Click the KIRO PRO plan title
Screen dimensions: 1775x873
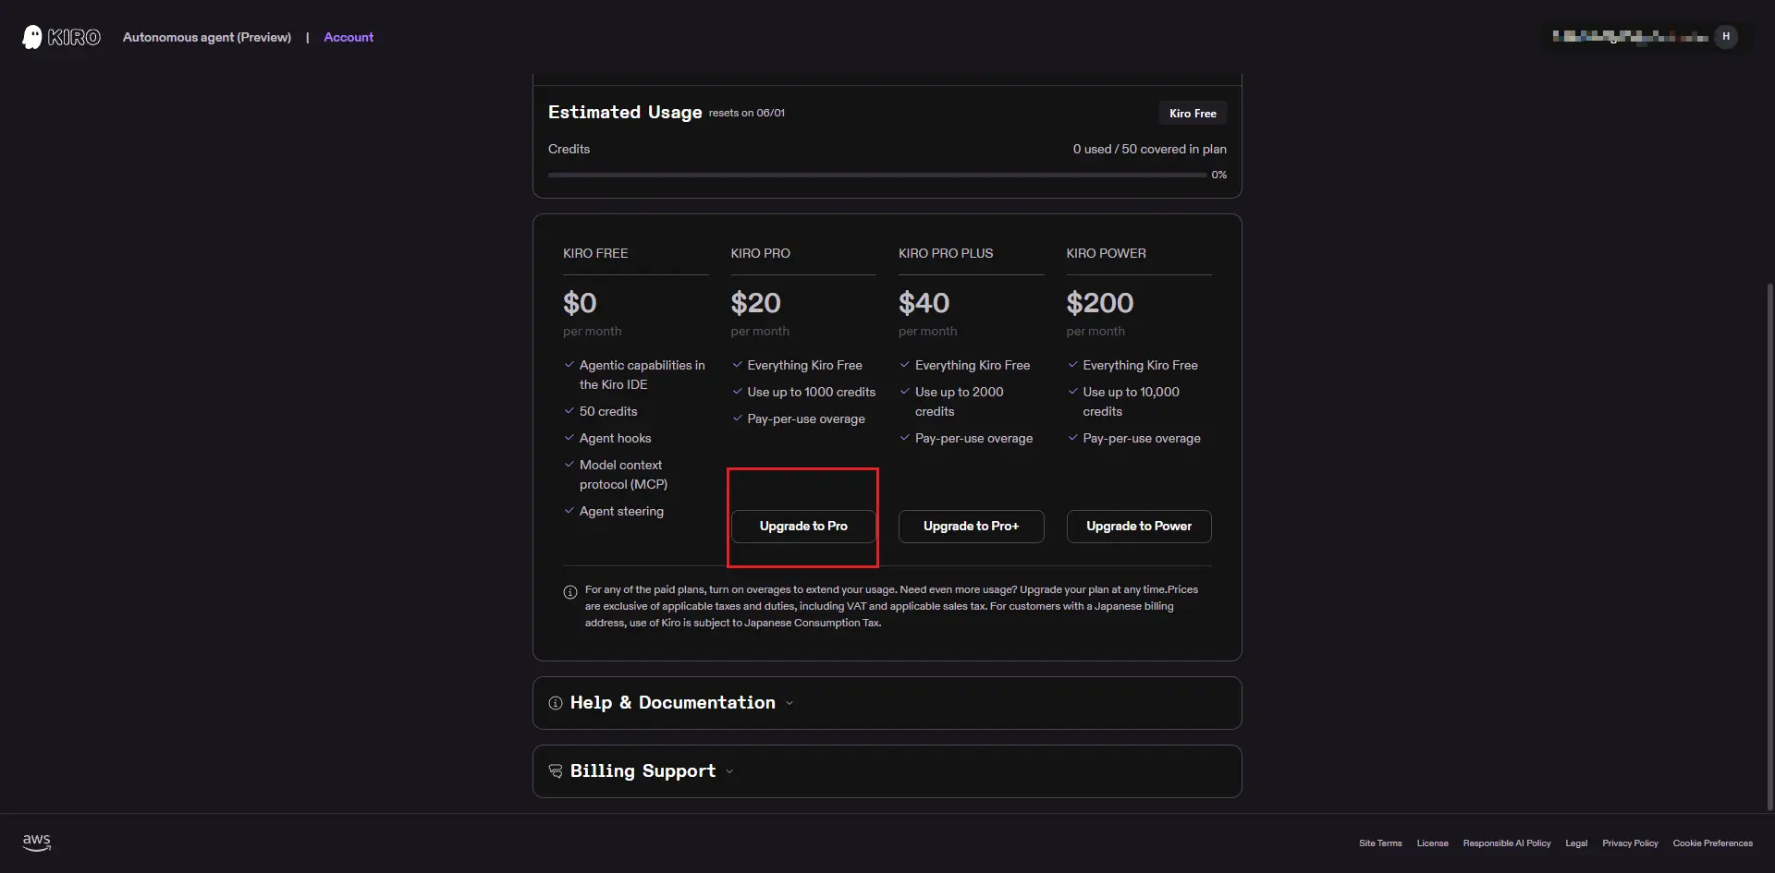point(761,253)
